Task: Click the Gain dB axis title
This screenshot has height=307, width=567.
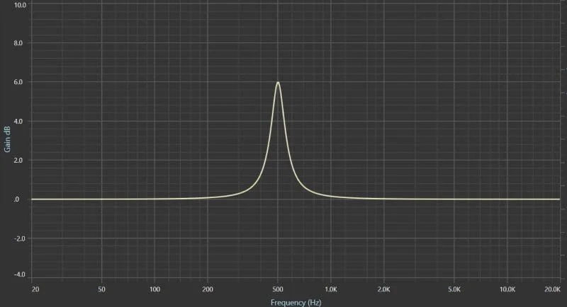Action: (7, 139)
